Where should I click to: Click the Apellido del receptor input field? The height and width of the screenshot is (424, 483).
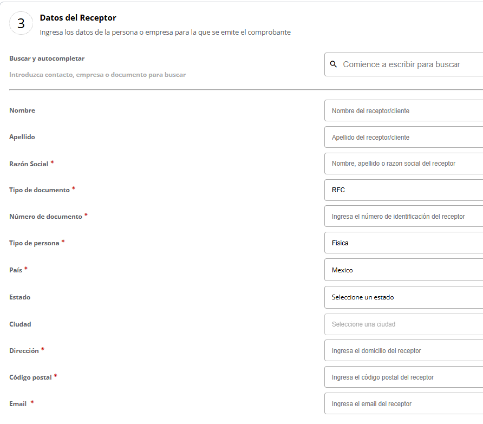coord(403,137)
